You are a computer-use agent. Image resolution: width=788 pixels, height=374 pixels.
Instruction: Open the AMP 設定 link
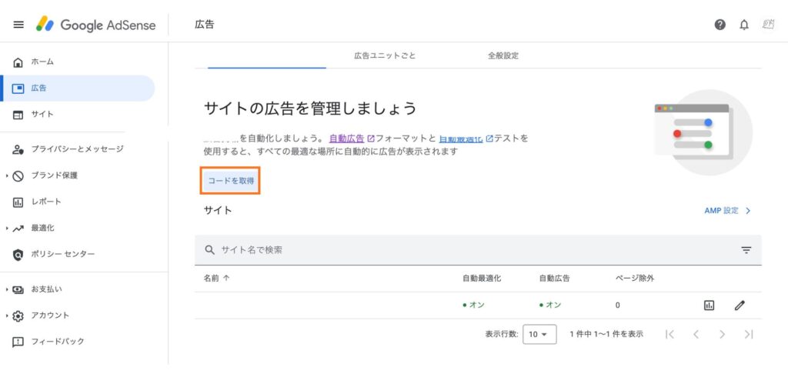[727, 210]
